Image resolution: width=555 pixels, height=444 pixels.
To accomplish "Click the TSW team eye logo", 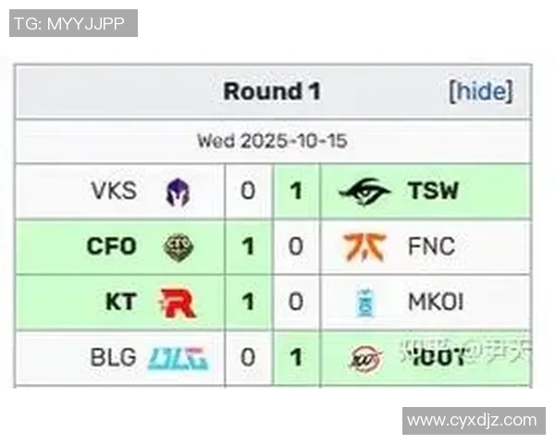I will click(x=364, y=192).
